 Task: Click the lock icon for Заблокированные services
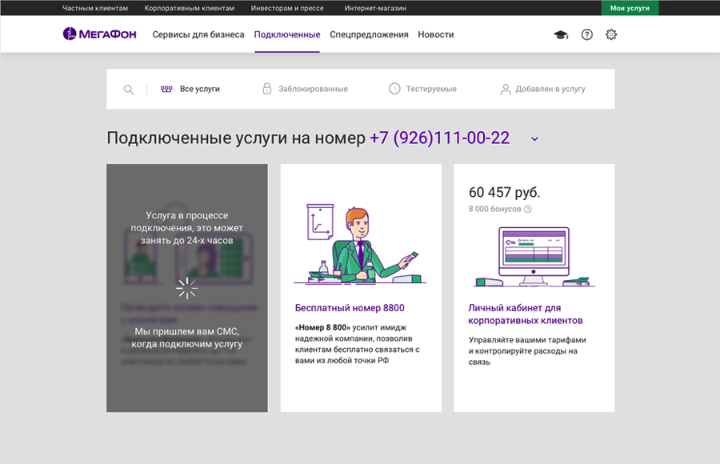point(266,90)
